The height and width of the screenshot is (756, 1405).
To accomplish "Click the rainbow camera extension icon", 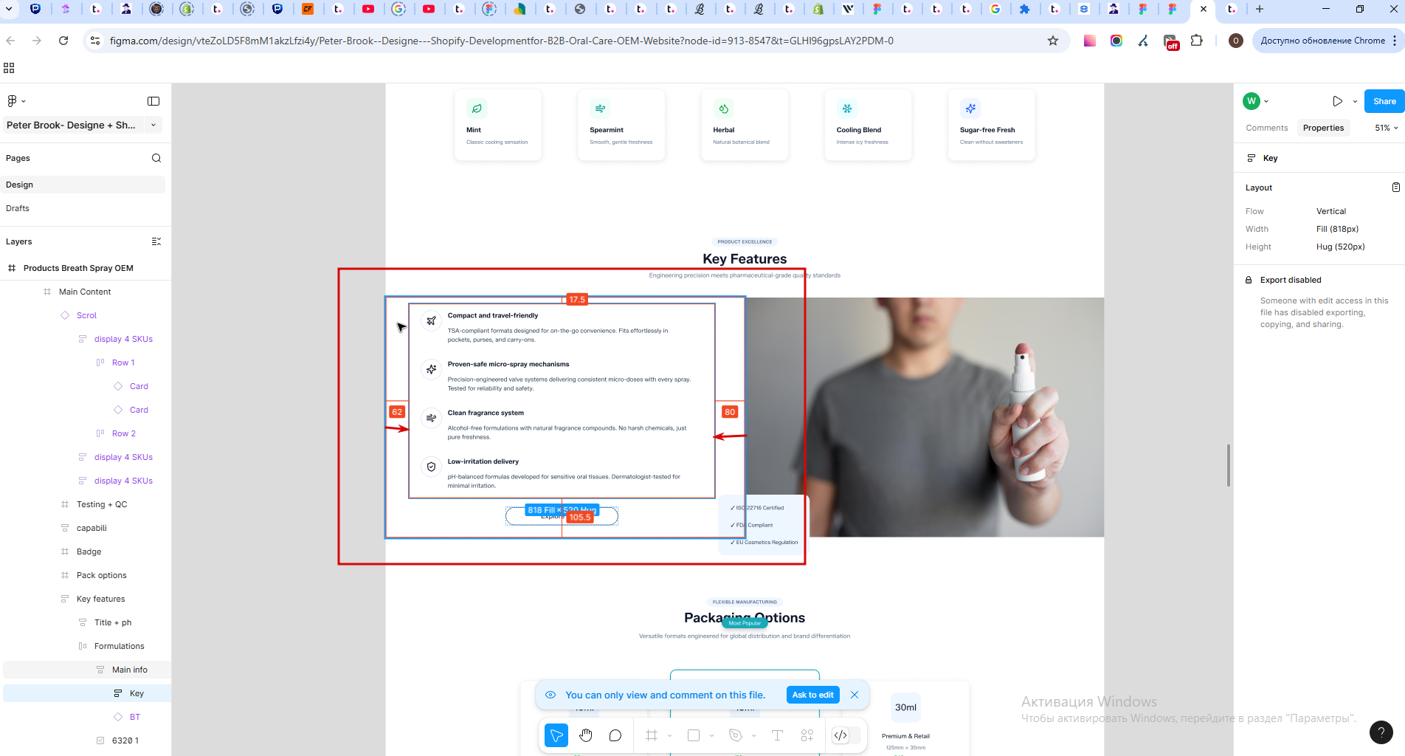I will click(1116, 41).
